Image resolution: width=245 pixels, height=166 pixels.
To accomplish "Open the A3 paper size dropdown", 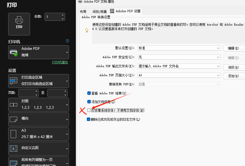I will pos(38,134).
